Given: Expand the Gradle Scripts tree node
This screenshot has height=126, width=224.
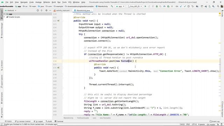Looking at the screenshot, I should coord(5,17).
